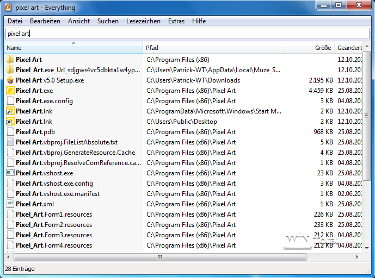375x278 pixels.
Task: Open the Hilfe menu
Action: 199,21
